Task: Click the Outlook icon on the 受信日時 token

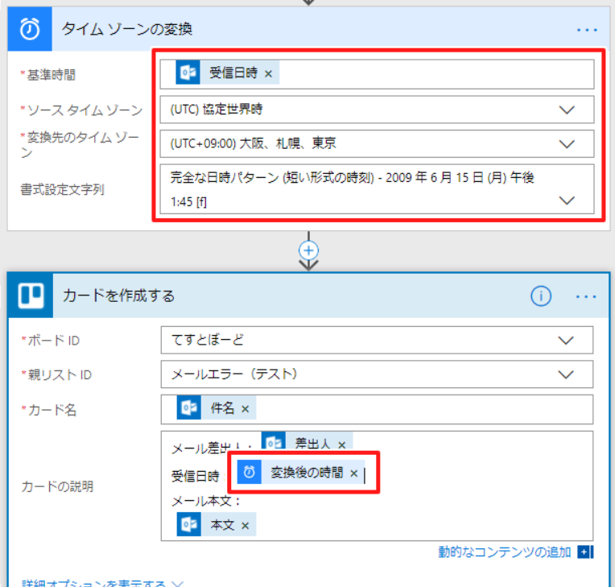Action: point(188,72)
